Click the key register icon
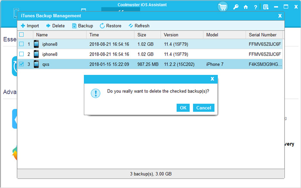Viewport: 301px width, 188px height. point(236,7)
